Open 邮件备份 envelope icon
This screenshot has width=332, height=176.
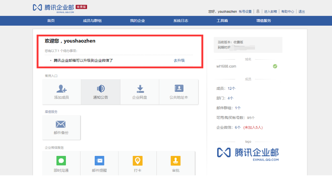(61, 124)
